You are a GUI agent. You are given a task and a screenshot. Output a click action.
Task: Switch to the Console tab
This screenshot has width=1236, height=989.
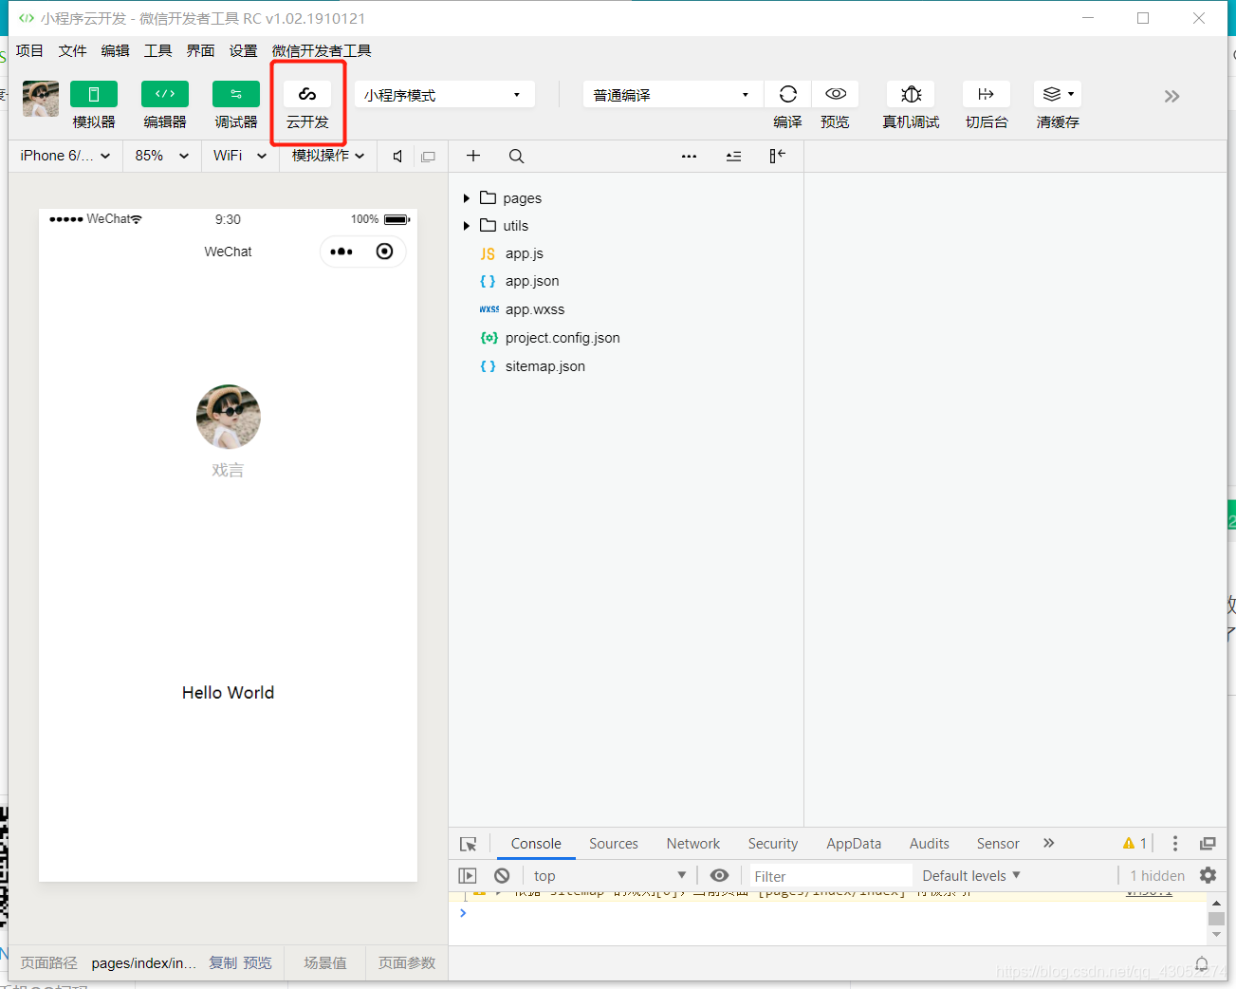[x=536, y=844]
